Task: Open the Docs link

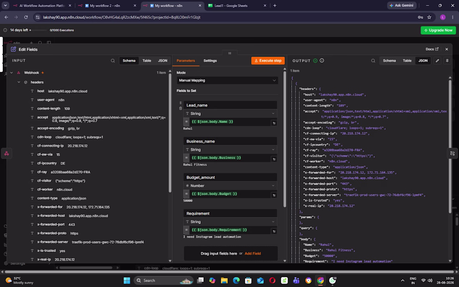Action: (432, 49)
